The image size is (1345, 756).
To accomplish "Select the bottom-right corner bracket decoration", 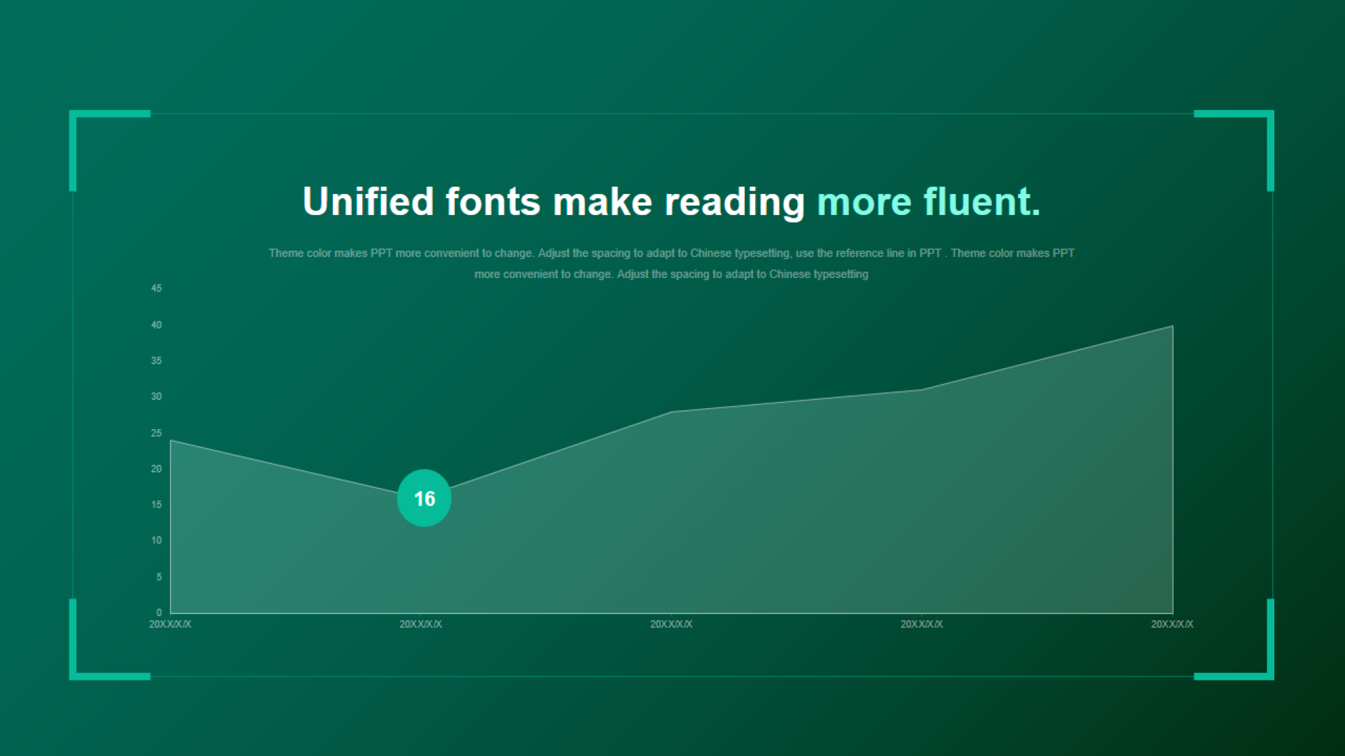I will click(x=1234, y=639).
